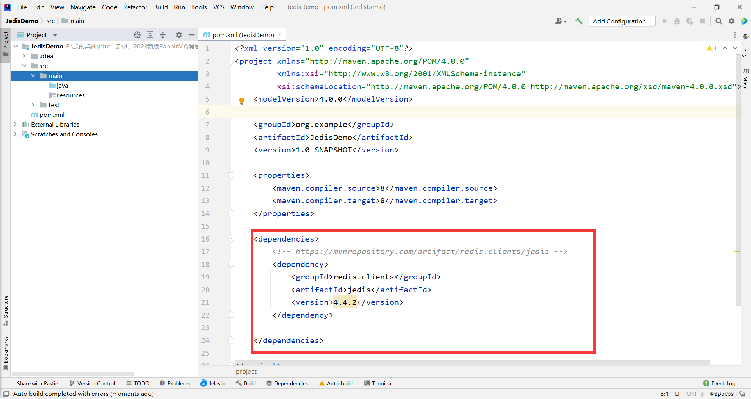Click the UTF-8 encoding widget
Image resolution: width=751 pixels, height=399 pixels.
[695, 394]
